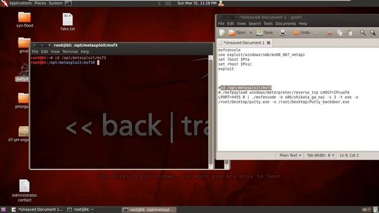Open the gedit View menu
The image size is (379, 213).
[241, 24]
